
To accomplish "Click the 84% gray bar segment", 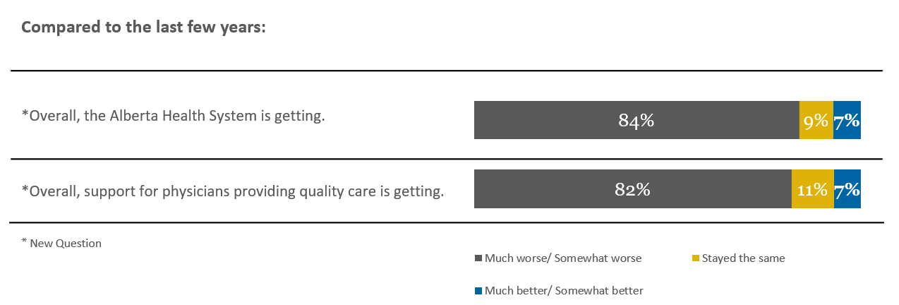I will coord(636,120).
